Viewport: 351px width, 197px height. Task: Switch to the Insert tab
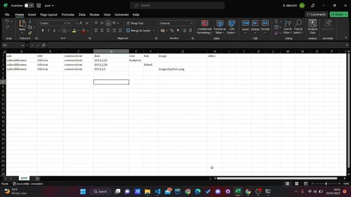tap(32, 15)
